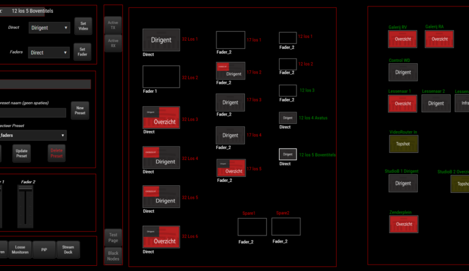
Task: Select the 32 Los 3 Overzicht monitor tile
Action: pos(161,118)
